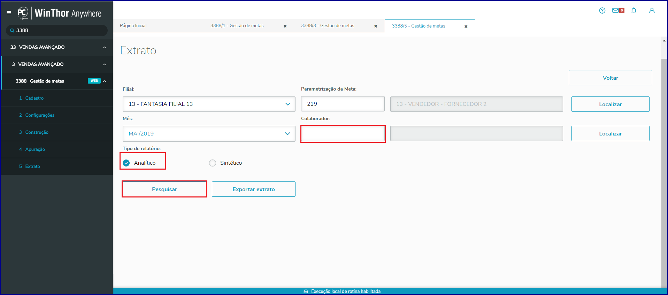
Task: Open the Filial dropdown
Action: (209, 104)
